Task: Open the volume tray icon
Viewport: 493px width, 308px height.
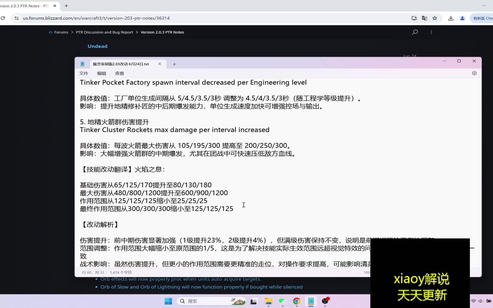Action: [481, 301]
